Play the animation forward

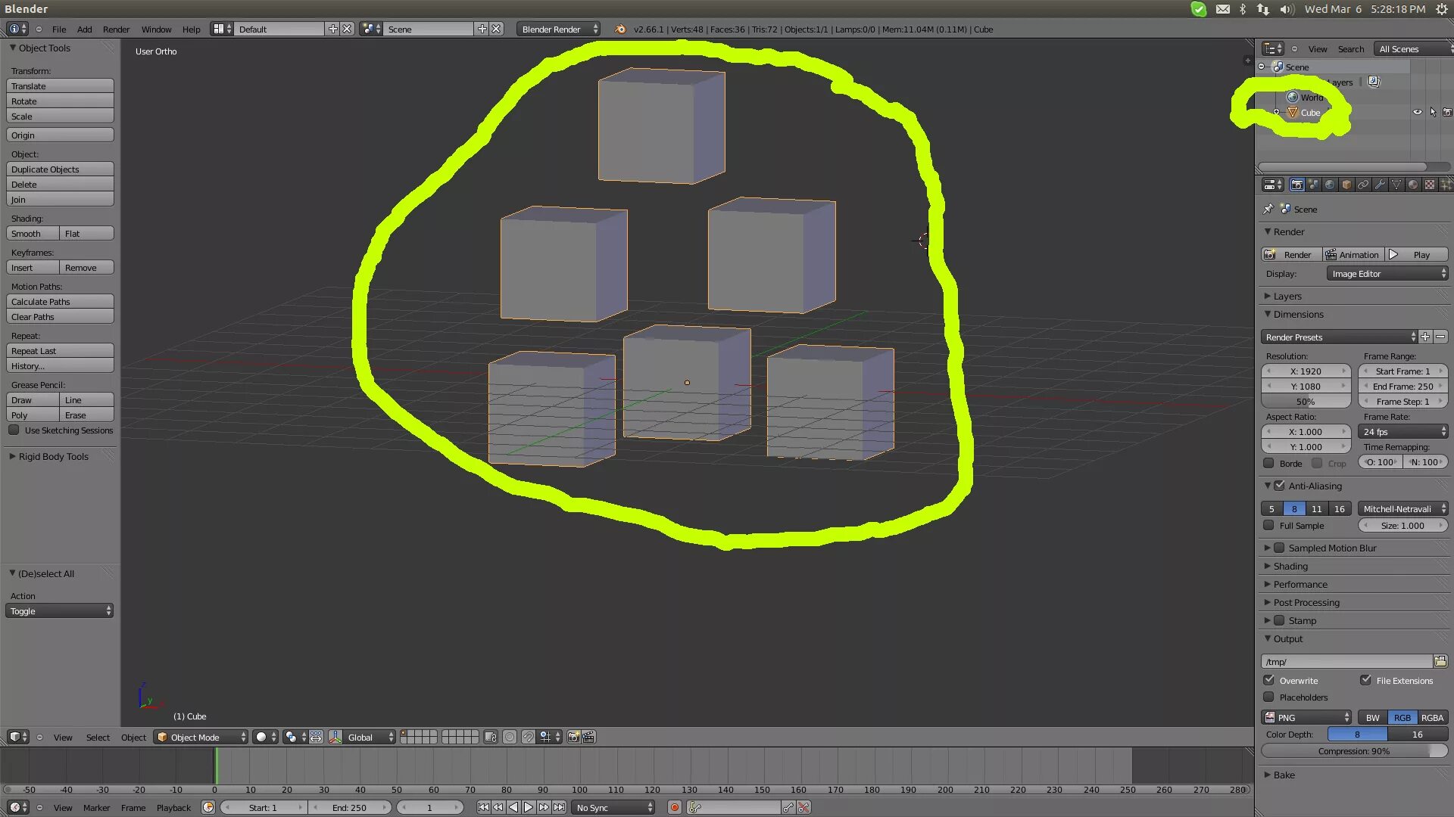coord(529,807)
